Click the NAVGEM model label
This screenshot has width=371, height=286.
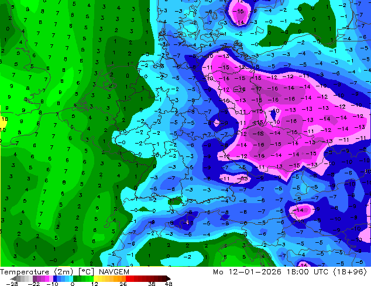(114, 272)
